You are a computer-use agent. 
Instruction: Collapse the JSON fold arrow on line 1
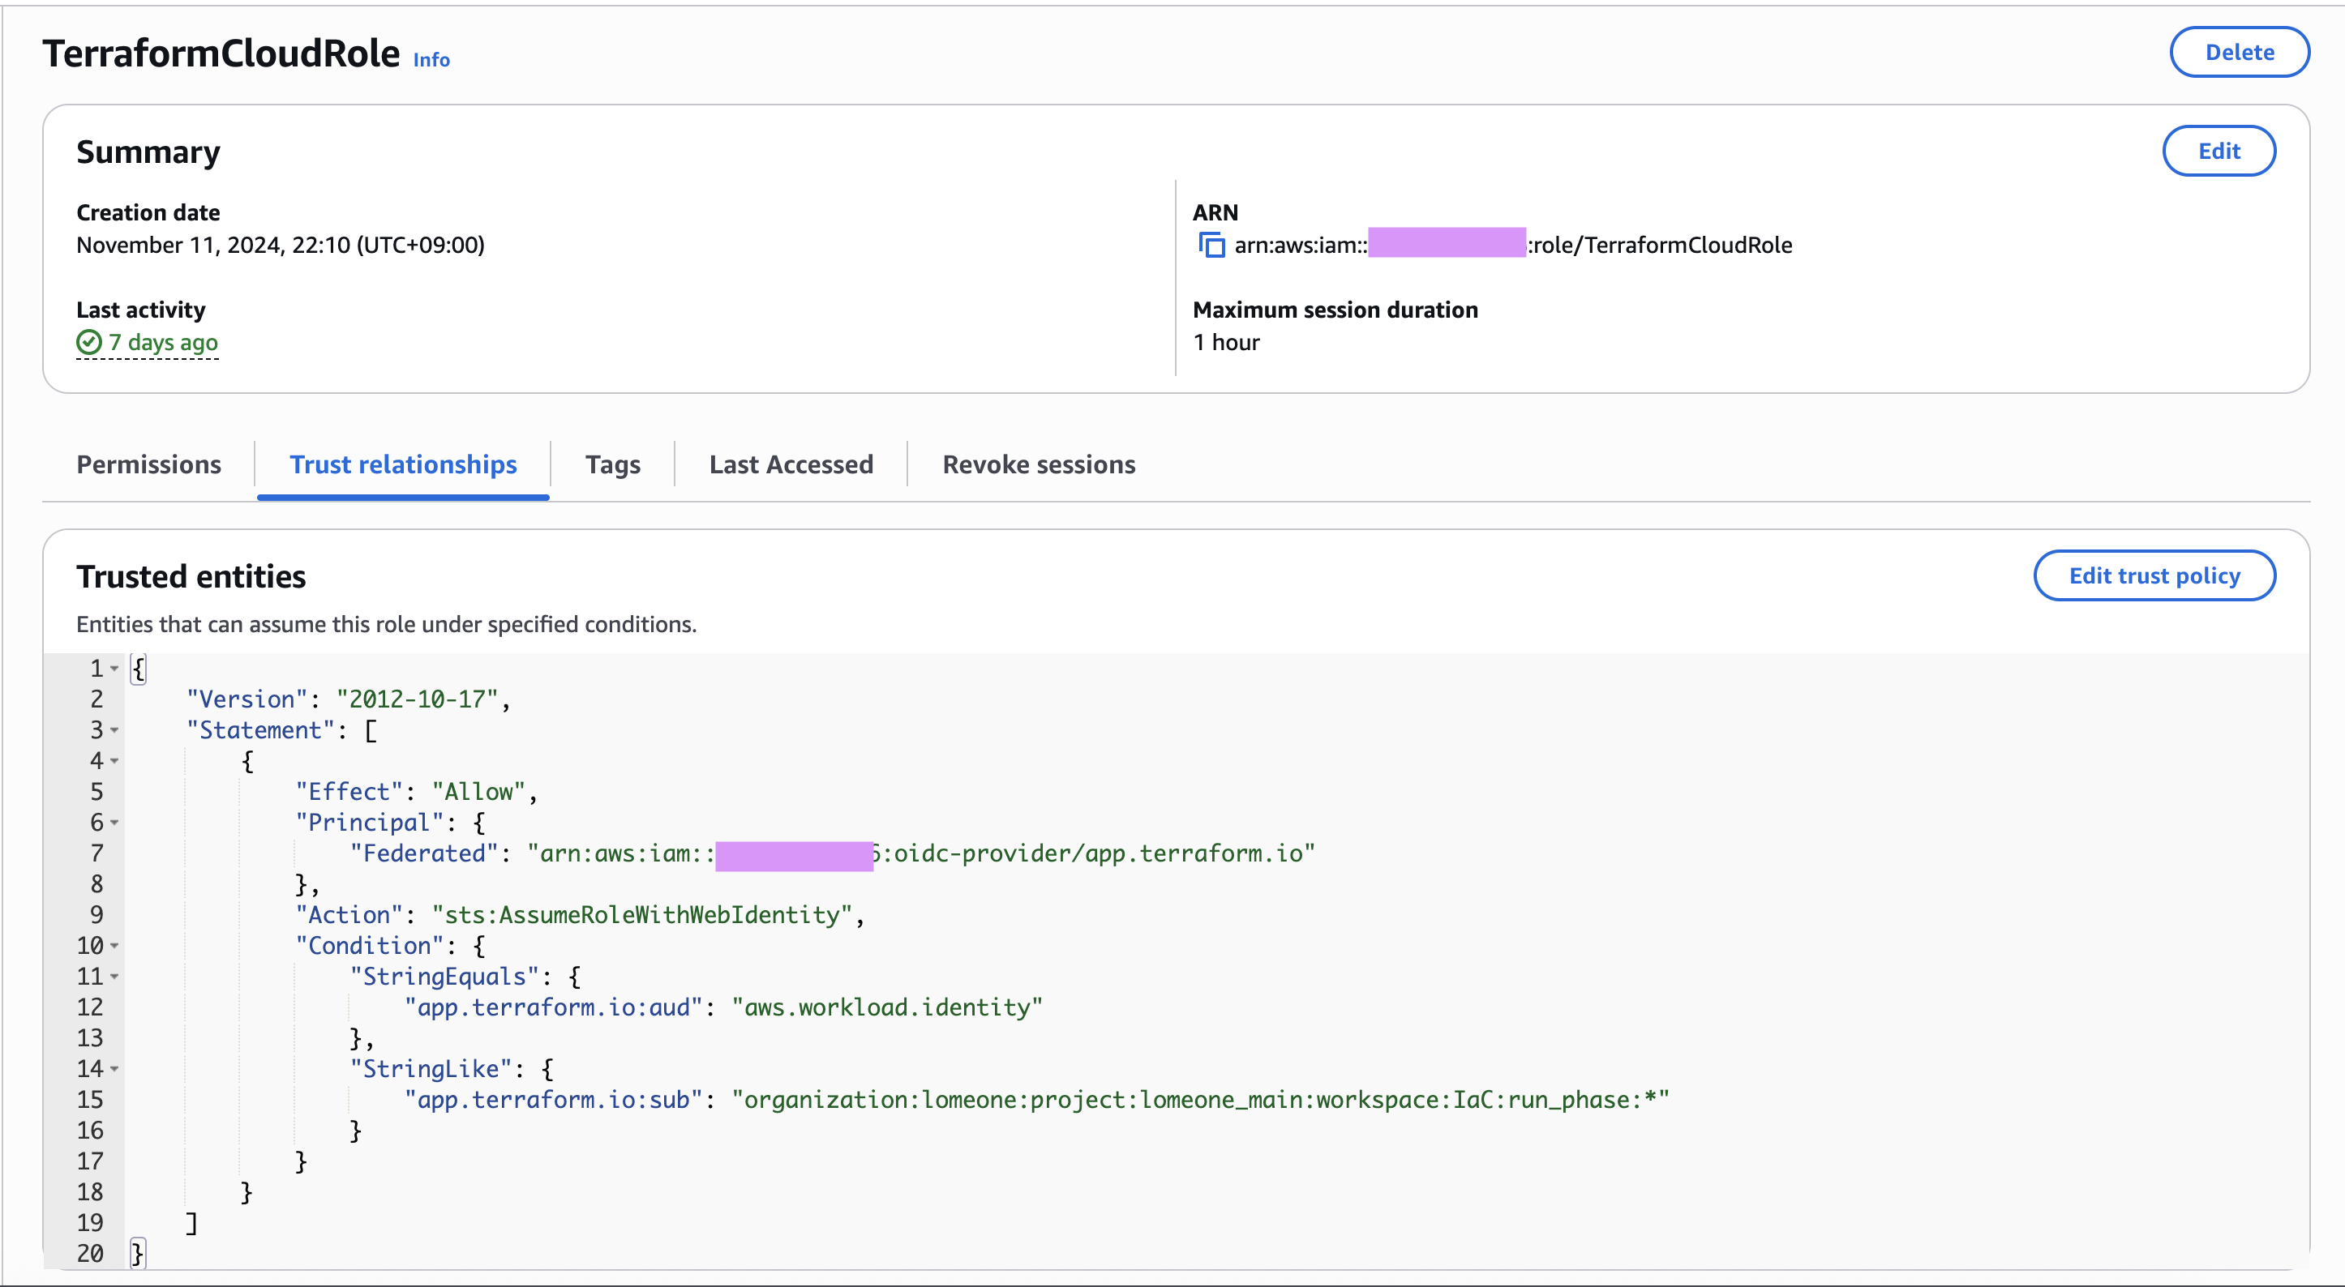[114, 668]
